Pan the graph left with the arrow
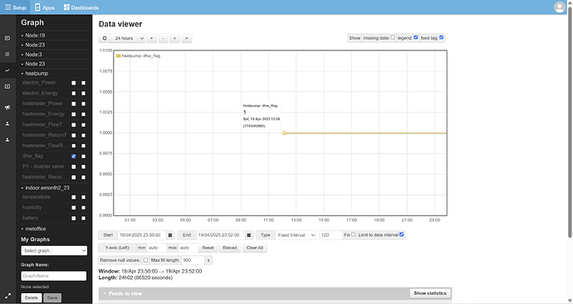573x304 pixels. (x=174, y=38)
